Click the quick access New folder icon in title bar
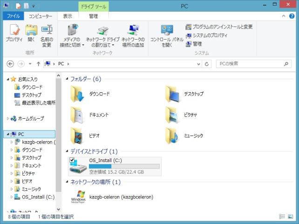Viewport: 299px width, 224px height. click(26, 6)
